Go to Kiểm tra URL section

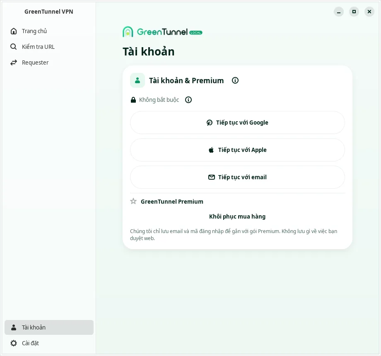tap(49, 47)
